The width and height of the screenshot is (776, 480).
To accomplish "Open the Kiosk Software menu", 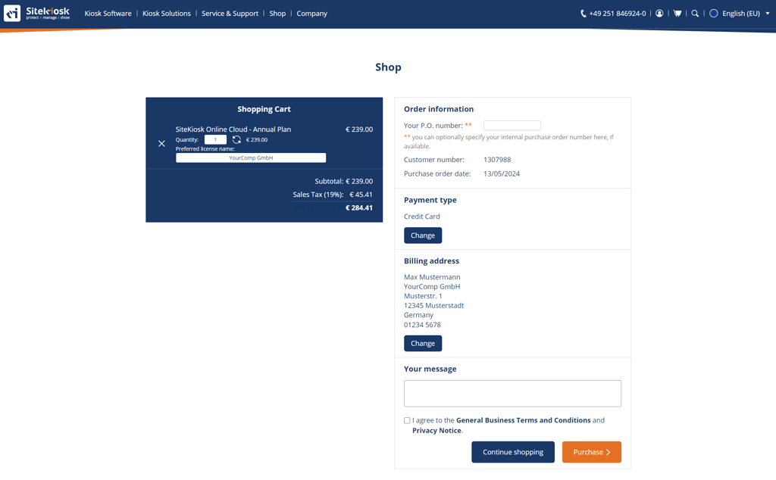I will point(108,14).
